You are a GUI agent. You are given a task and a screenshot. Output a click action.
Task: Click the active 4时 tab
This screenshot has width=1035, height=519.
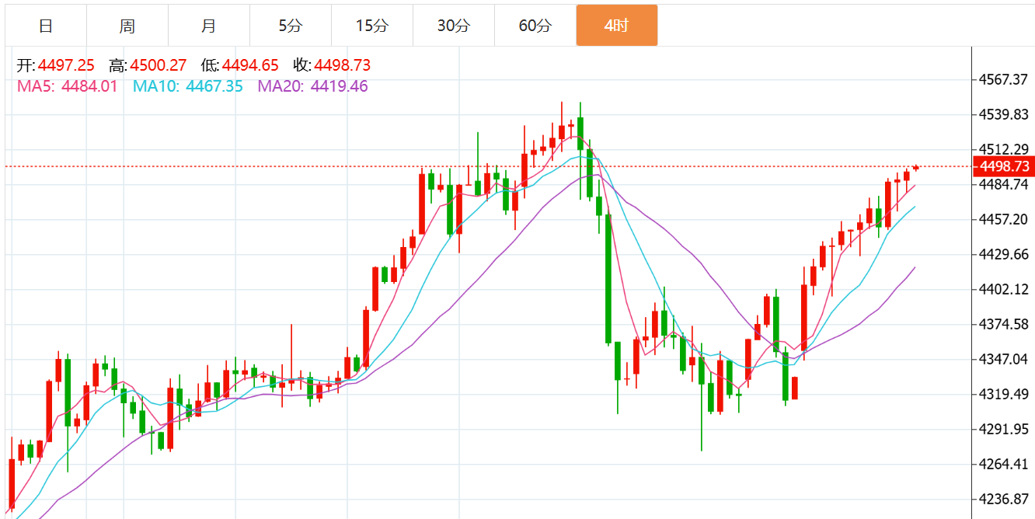click(x=617, y=26)
